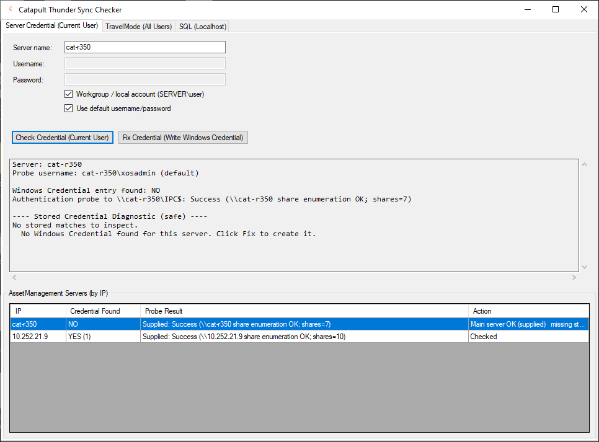Click 'Windows Credential entry found: NO' line
This screenshot has height=442, width=599.
(x=86, y=190)
